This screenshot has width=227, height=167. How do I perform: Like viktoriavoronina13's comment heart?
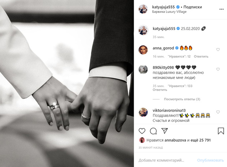(x=218, y=112)
